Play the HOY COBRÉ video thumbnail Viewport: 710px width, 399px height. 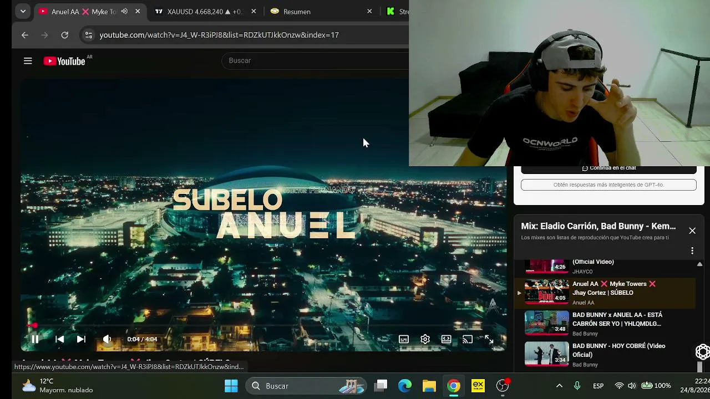click(547, 354)
